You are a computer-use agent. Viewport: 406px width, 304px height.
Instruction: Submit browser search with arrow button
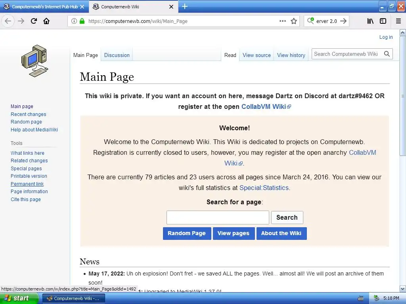pyautogui.click(x=343, y=21)
